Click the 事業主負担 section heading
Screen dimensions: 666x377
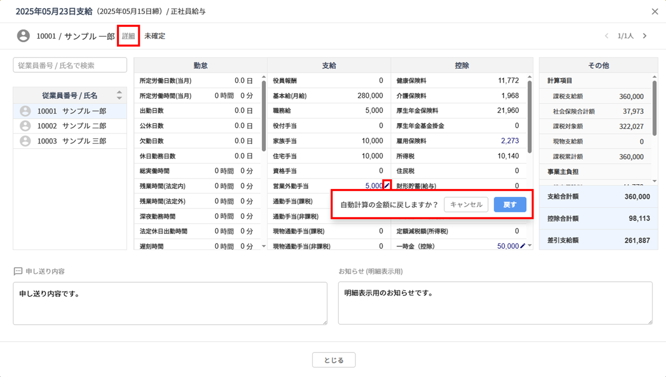point(563,172)
